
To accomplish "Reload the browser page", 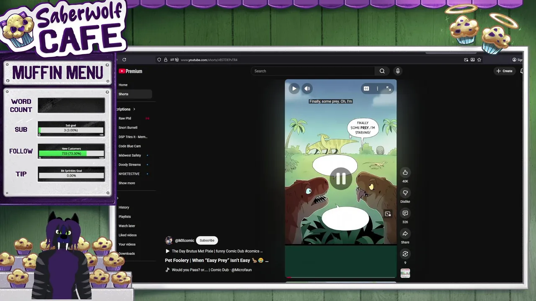I will click(124, 60).
